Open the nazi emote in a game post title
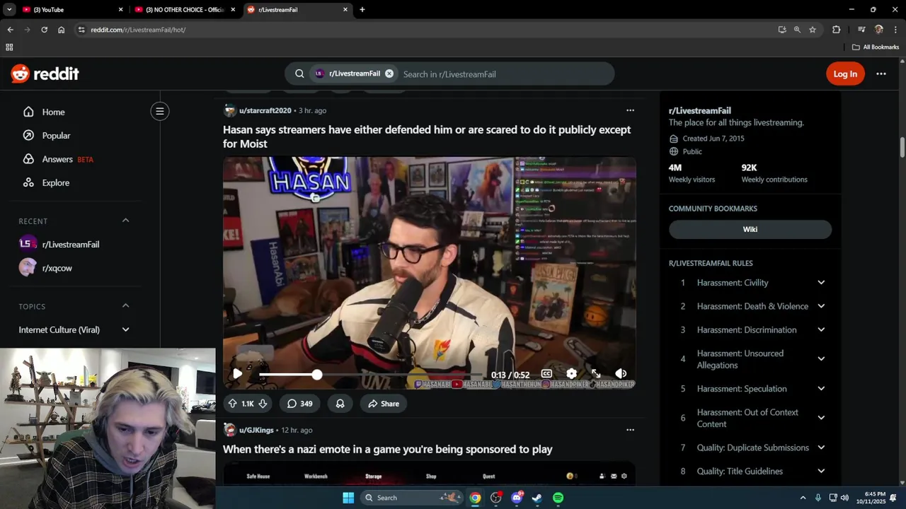This screenshot has height=509, width=906. tap(387, 449)
